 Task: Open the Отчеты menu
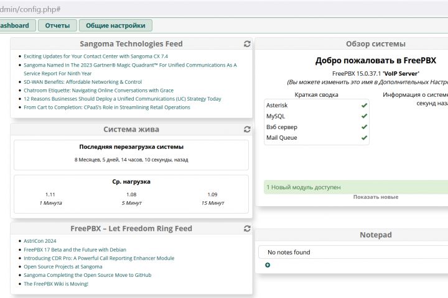[x=57, y=25]
